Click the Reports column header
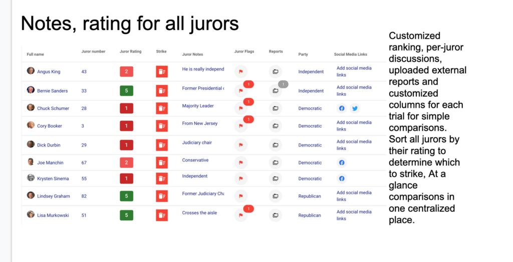 click(276, 51)
